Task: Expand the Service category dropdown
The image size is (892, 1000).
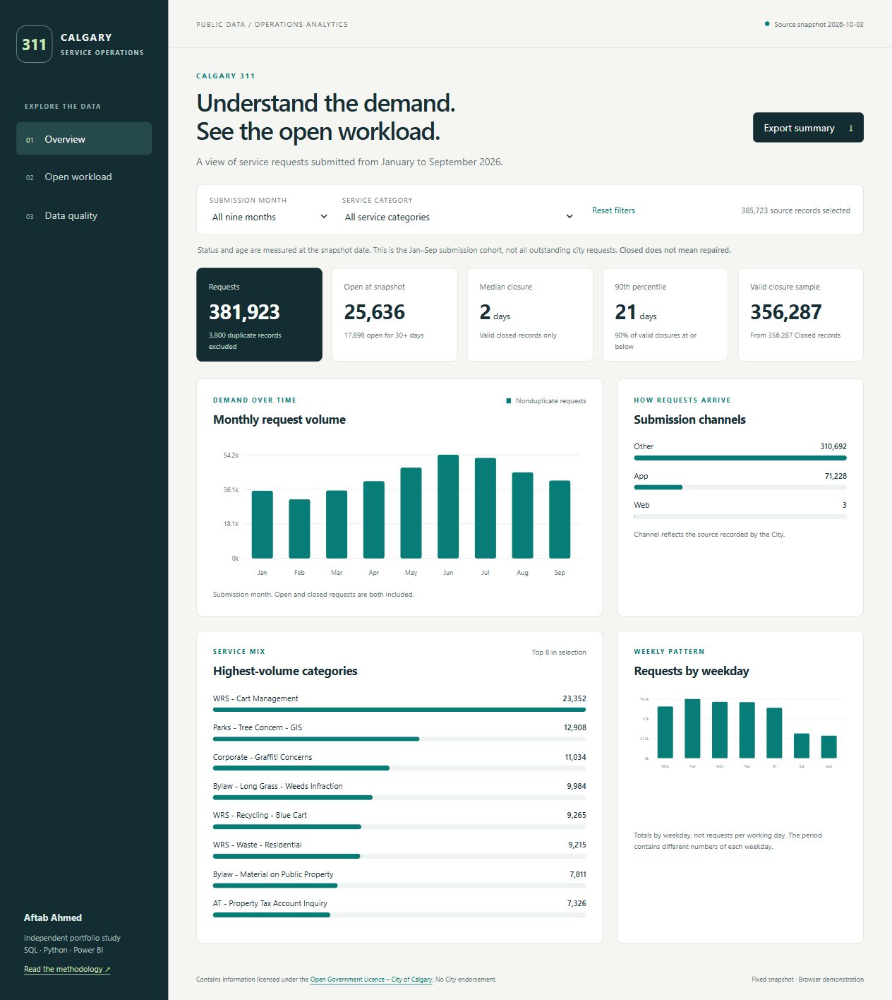Action: pyautogui.click(x=459, y=217)
